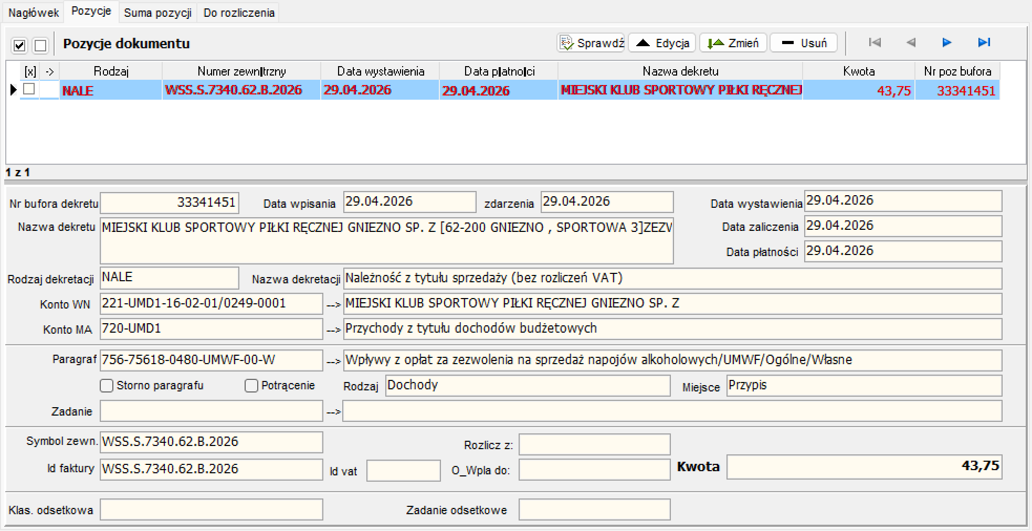The image size is (1032, 531).
Task: Click the Data wystawienia column header
Action: click(x=381, y=71)
